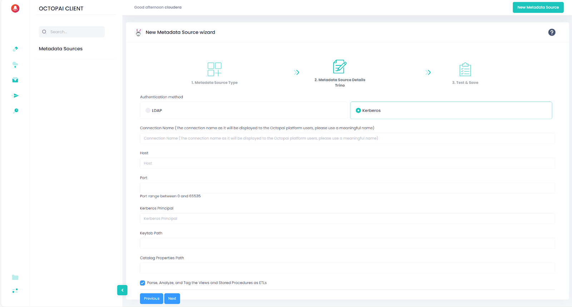Image resolution: width=572 pixels, height=307 pixels.
Task: Go back with the Previous button
Action: point(152,298)
